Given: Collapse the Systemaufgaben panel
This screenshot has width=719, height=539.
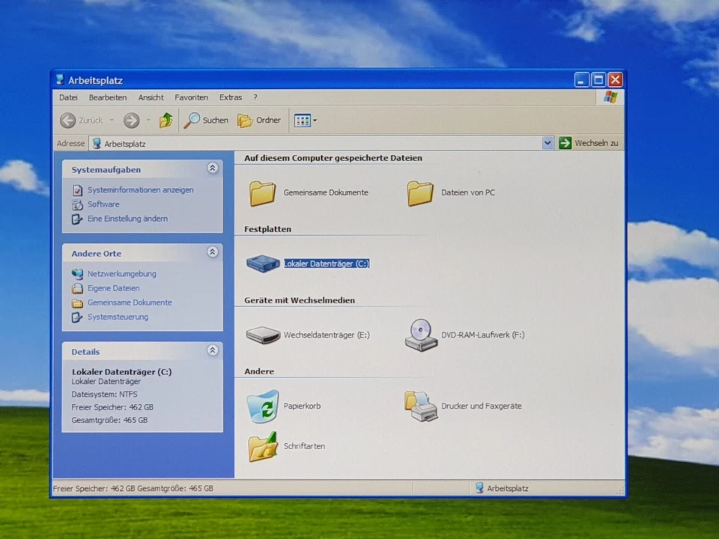Looking at the screenshot, I should [x=213, y=169].
